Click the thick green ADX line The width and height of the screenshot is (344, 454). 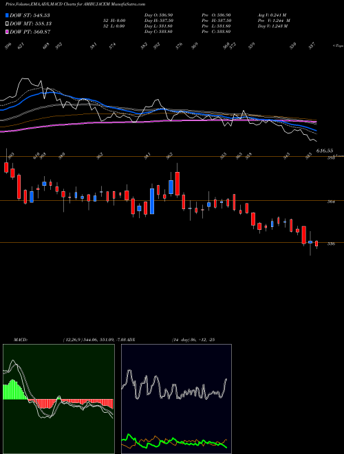click(x=174, y=441)
